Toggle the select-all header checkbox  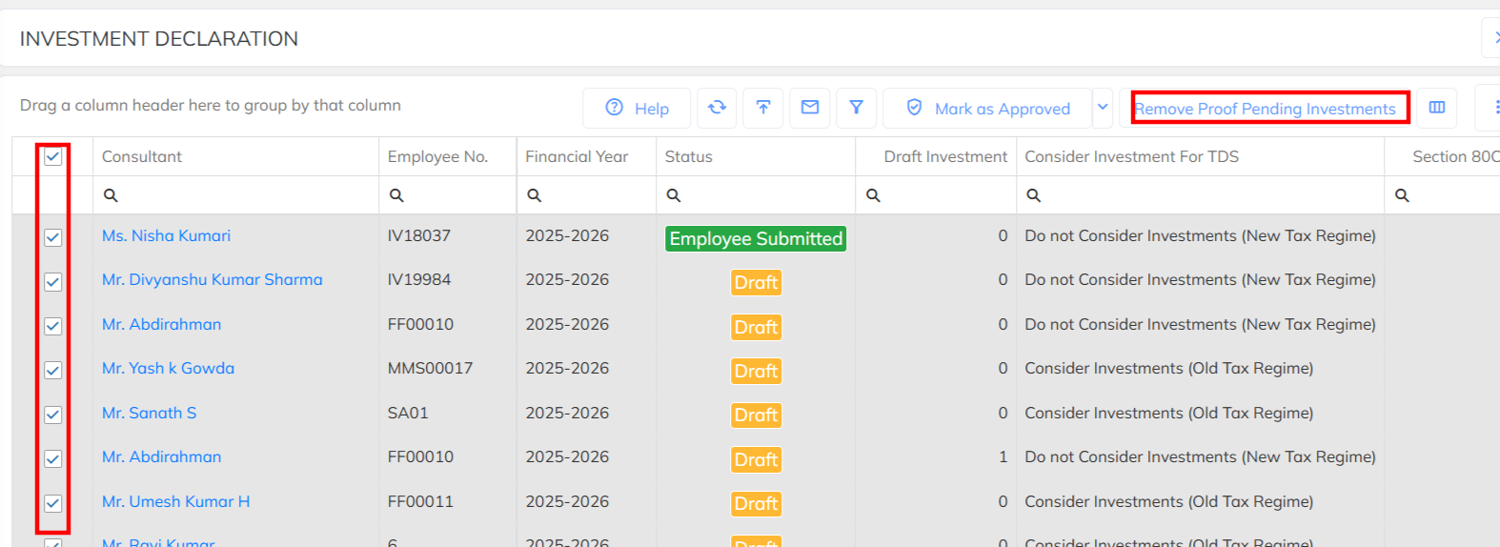click(x=53, y=156)
